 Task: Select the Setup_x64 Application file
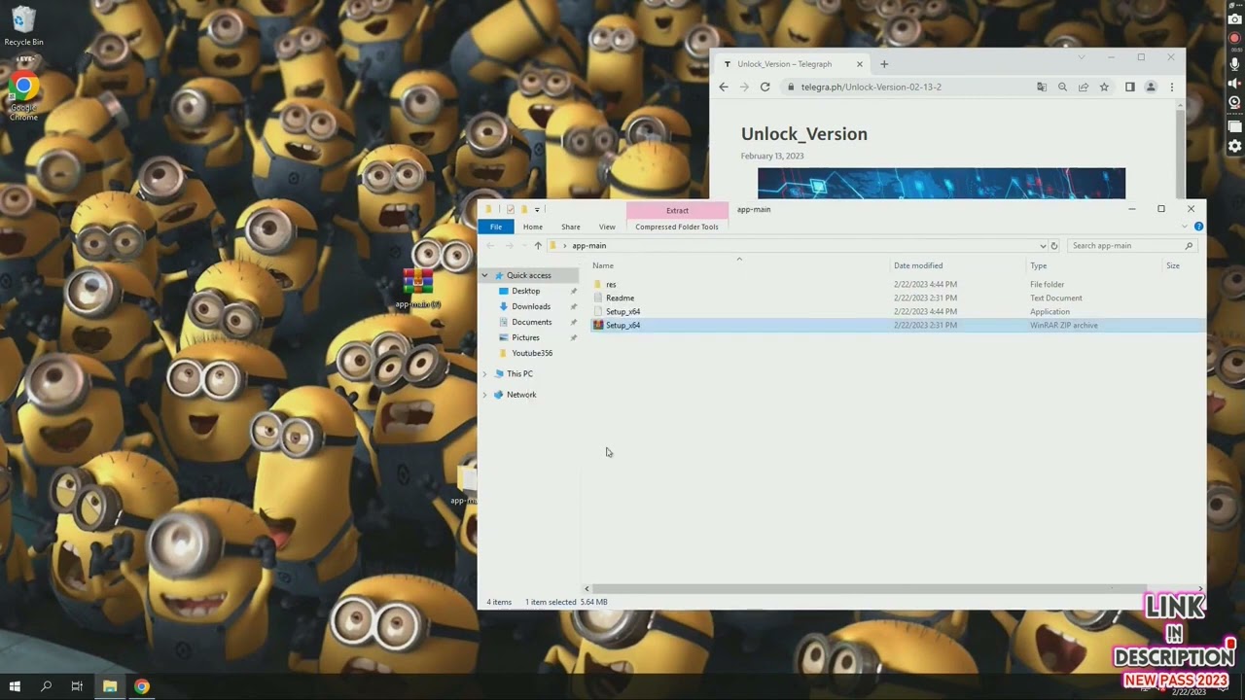(x=622, y=312)
